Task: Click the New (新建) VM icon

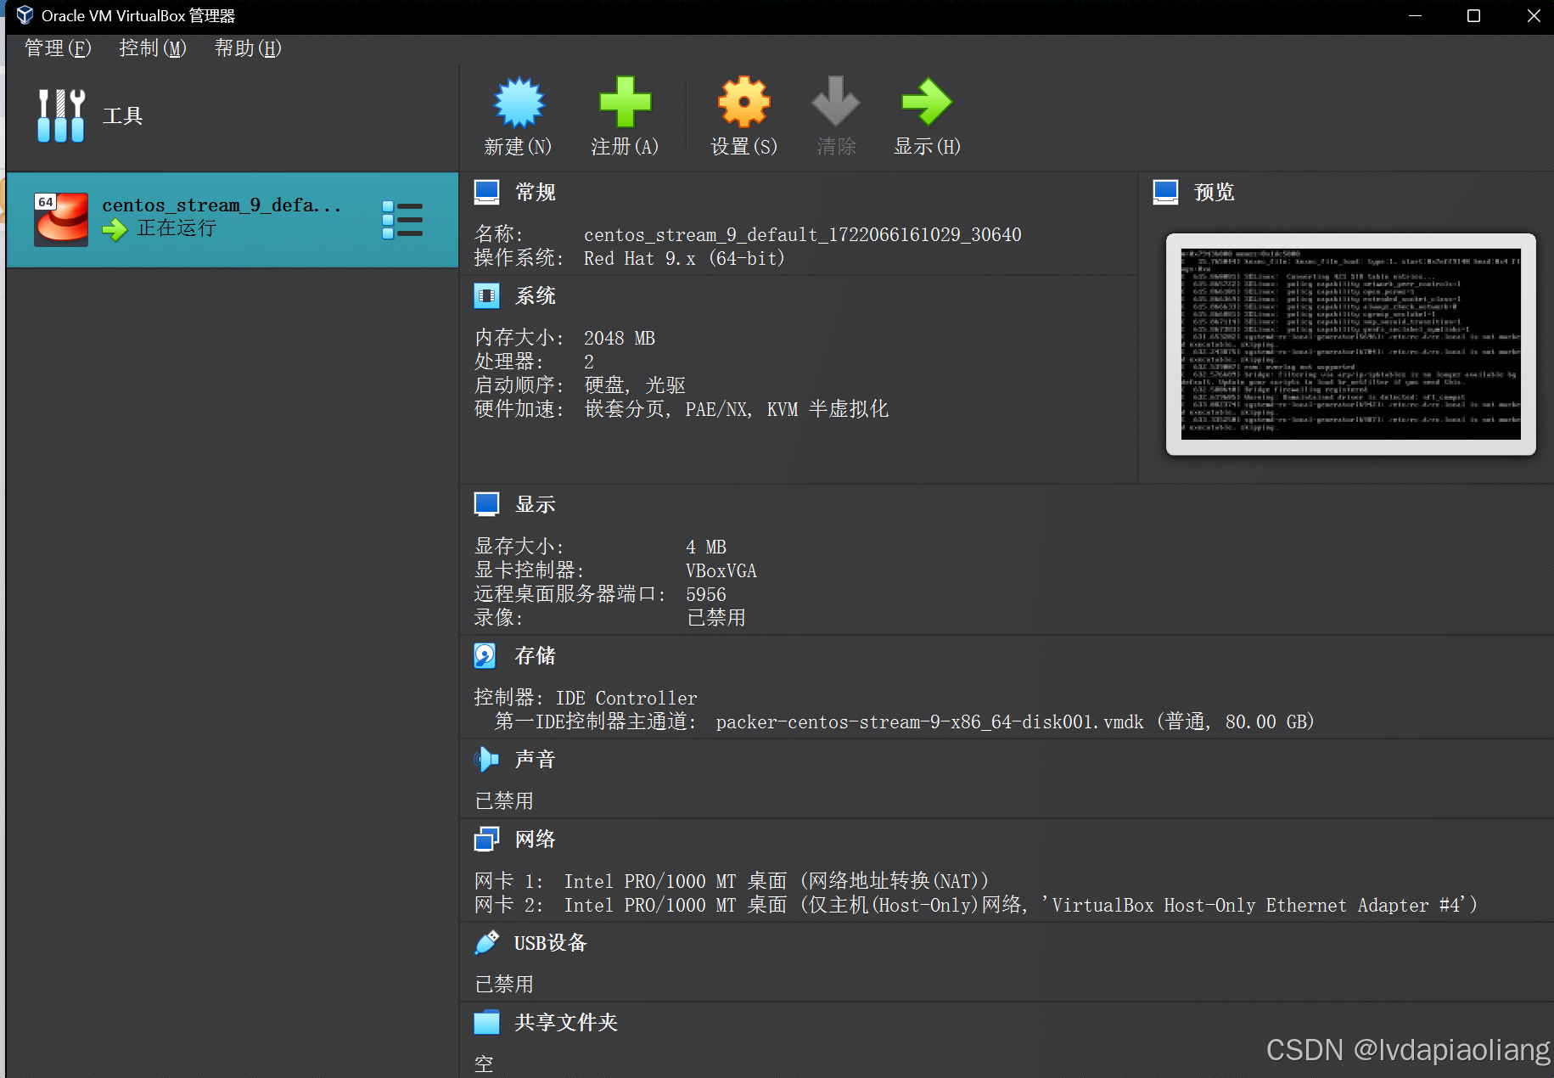Action: pyautogui.click(x=519, y=103)
